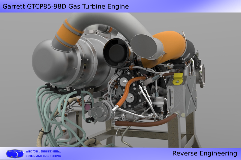
Task: Click the black air inlet duct opening
Action: (116, 53)
